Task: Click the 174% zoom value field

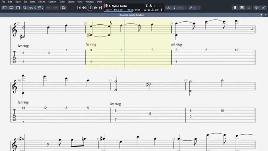Action: pos(30,8)
